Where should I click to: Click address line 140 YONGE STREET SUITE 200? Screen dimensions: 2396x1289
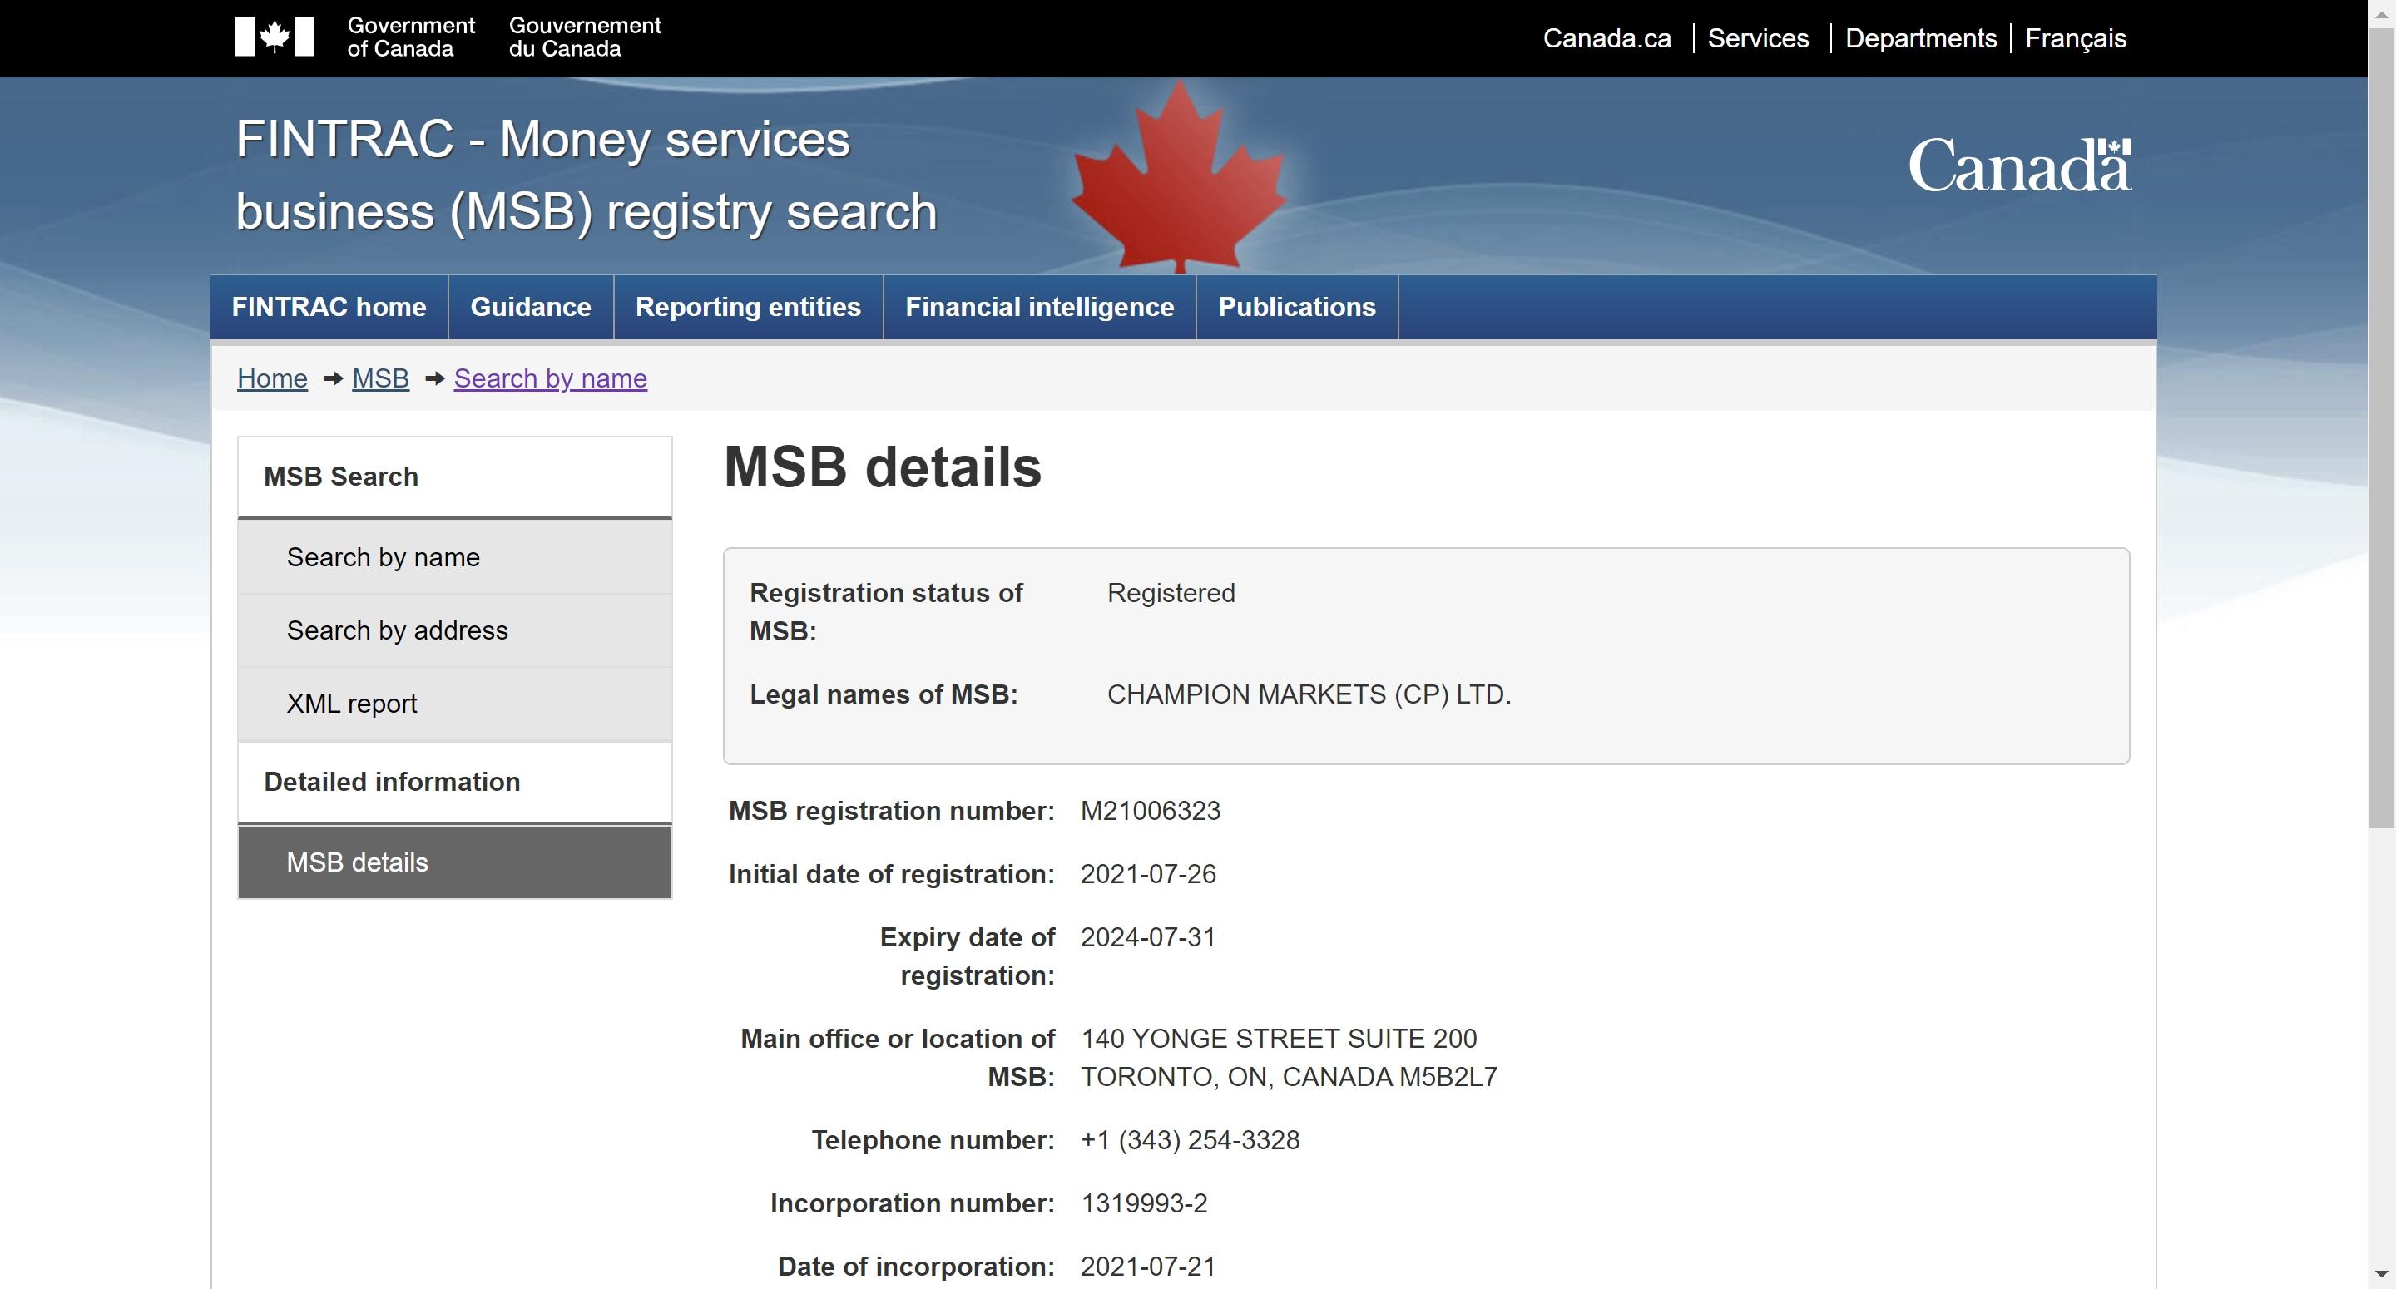pyautogui.click(x=1279, y=1039)
